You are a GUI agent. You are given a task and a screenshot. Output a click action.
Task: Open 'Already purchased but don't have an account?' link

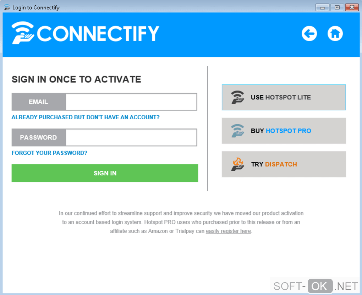[x=86, y=118]
